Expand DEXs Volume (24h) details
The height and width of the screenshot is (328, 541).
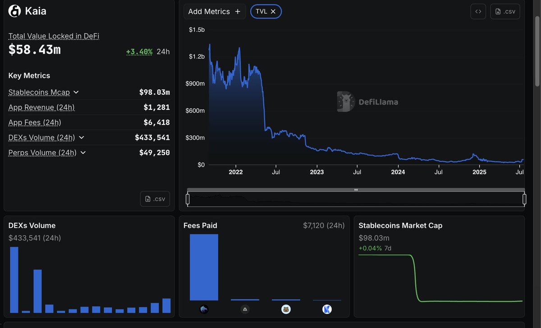point(81,137)
